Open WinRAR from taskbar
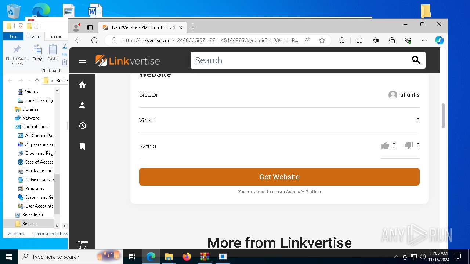The height and width of the screenshot is (264, 470). tap(205, 257)
